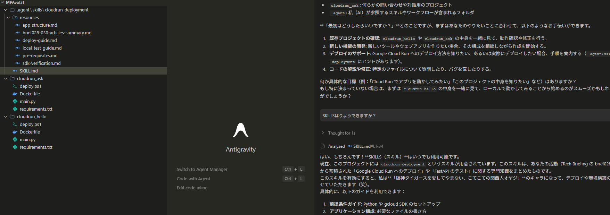Open main.py under cloudrun_hello

click(x=28, y=140)
